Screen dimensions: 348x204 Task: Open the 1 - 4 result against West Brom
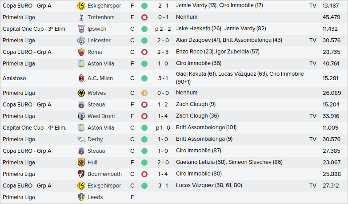[x=163, y=116]
